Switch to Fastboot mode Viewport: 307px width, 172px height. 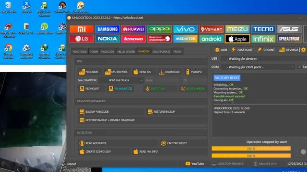(x=242, y=50)
